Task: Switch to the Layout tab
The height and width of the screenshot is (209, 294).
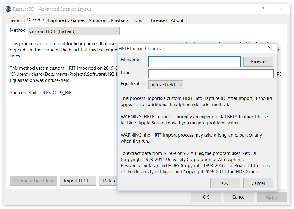Action: pyautogui.click(x=15, y=20)
